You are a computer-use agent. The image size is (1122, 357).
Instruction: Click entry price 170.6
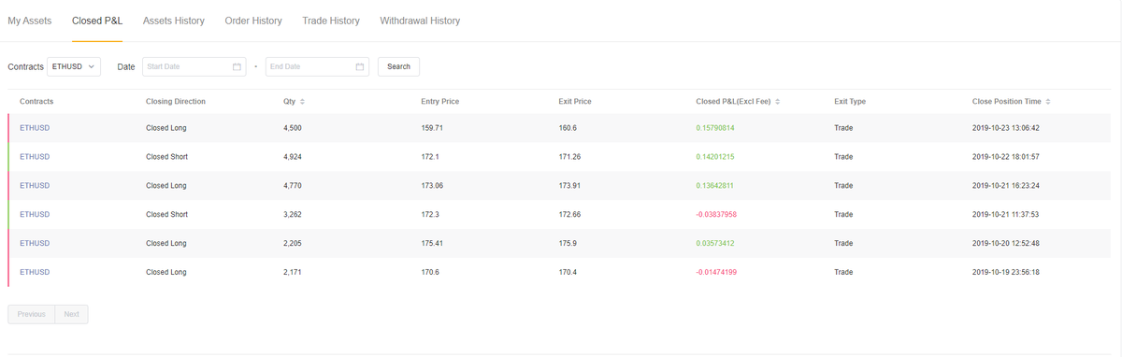(430, 272)
